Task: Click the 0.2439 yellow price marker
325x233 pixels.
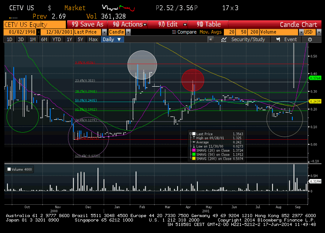Action: (x=315, y=101)
